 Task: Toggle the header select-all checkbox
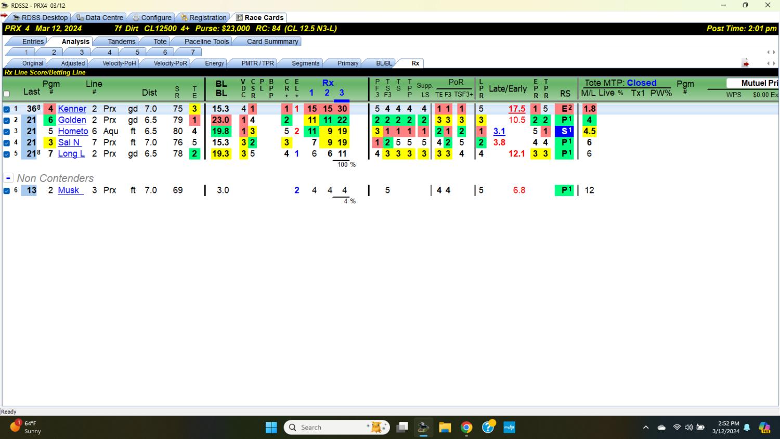tap(7, 94)
